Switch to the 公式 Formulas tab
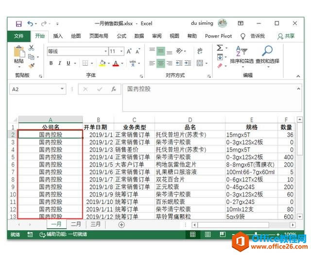Image resolution: width=311 pixels, height=255 pixels. 121,36
